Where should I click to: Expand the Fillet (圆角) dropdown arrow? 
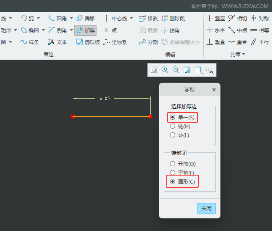[x=71, y=18]
